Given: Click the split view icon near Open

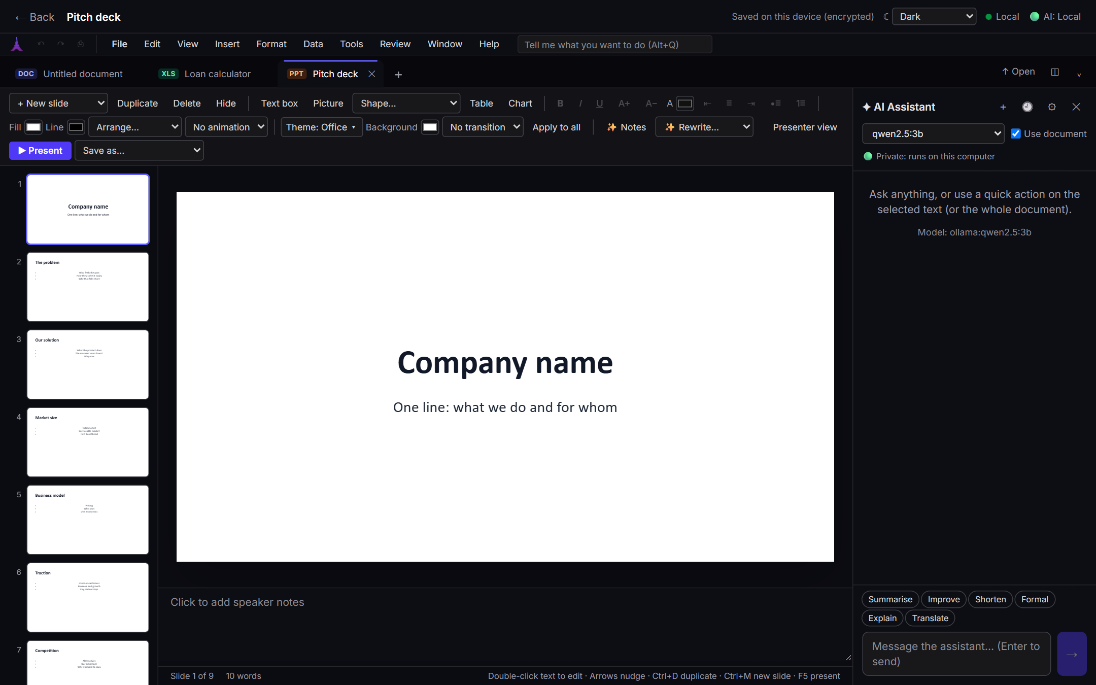Looking at the screenshot, I should [1055, 72].
